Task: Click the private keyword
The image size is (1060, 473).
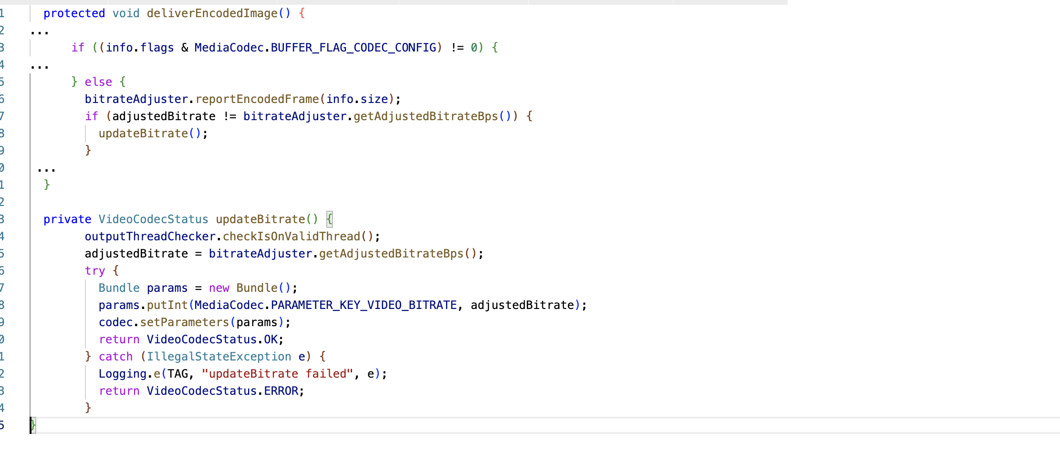Action: tap(67, 219)
